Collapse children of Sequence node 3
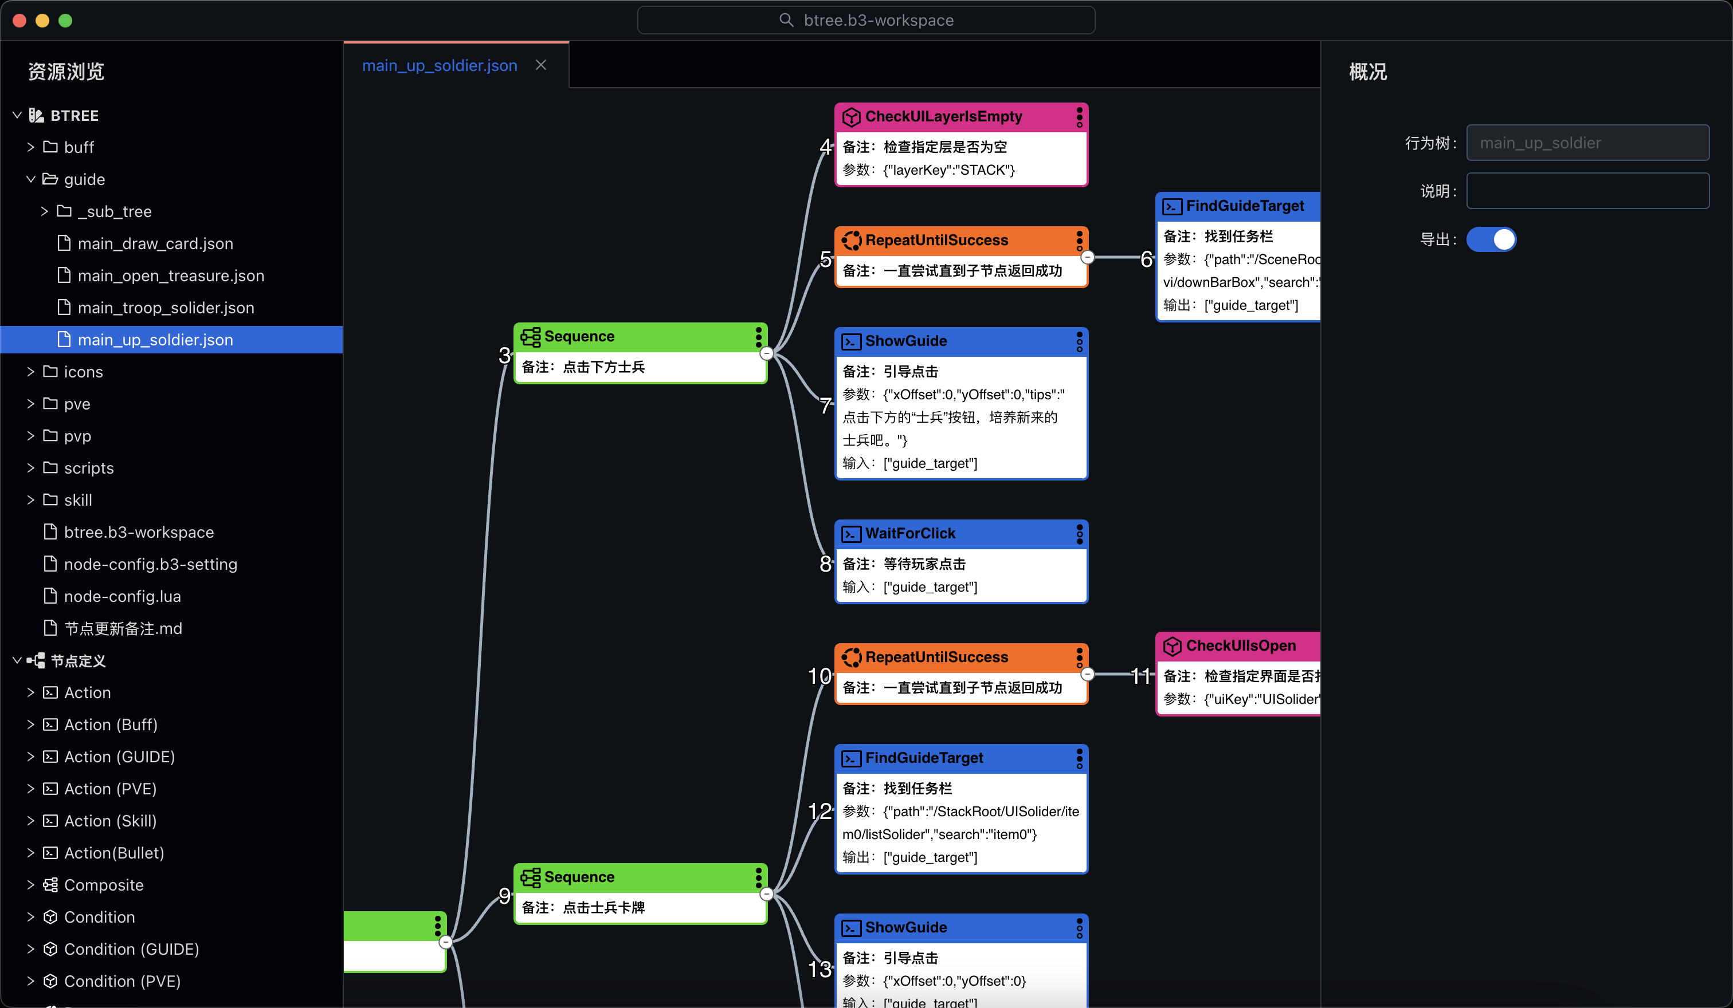The width and height of the screenshot is (1733, 1008). tap(766, 354)
